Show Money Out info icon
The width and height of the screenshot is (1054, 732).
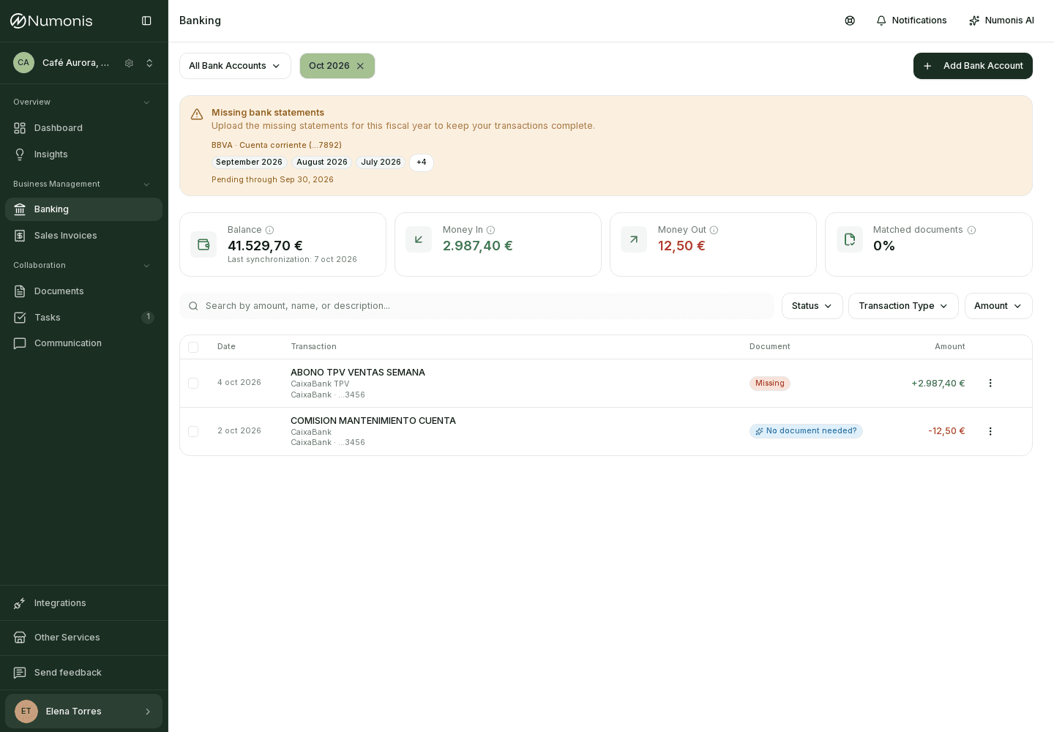[x=714, y=230]
